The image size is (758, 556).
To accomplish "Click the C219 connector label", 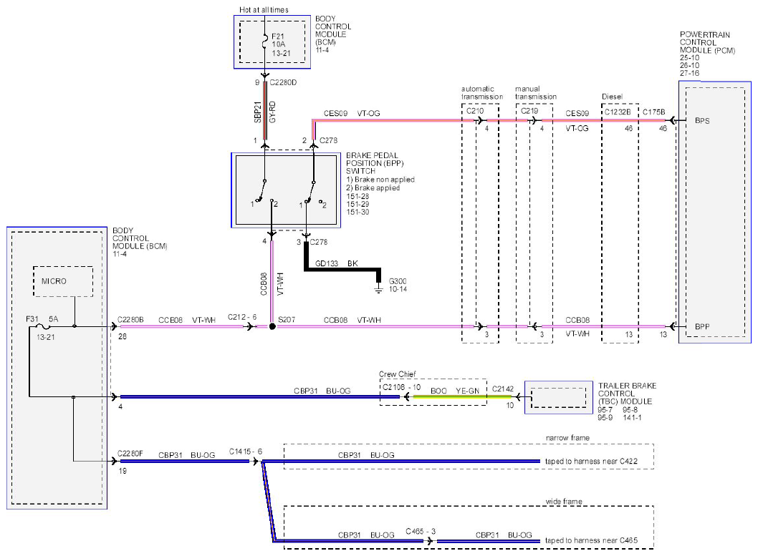I will pos(529,110).
